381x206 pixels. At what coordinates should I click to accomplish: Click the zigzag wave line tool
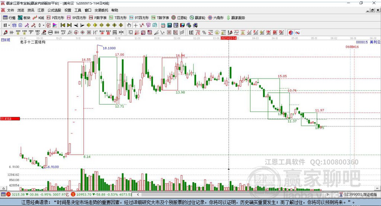[x=162, y=32]
